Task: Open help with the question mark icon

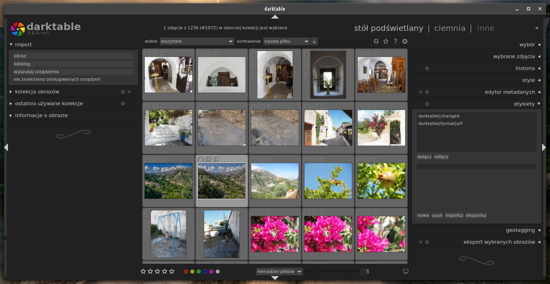Action: click(x=395, y=41)
